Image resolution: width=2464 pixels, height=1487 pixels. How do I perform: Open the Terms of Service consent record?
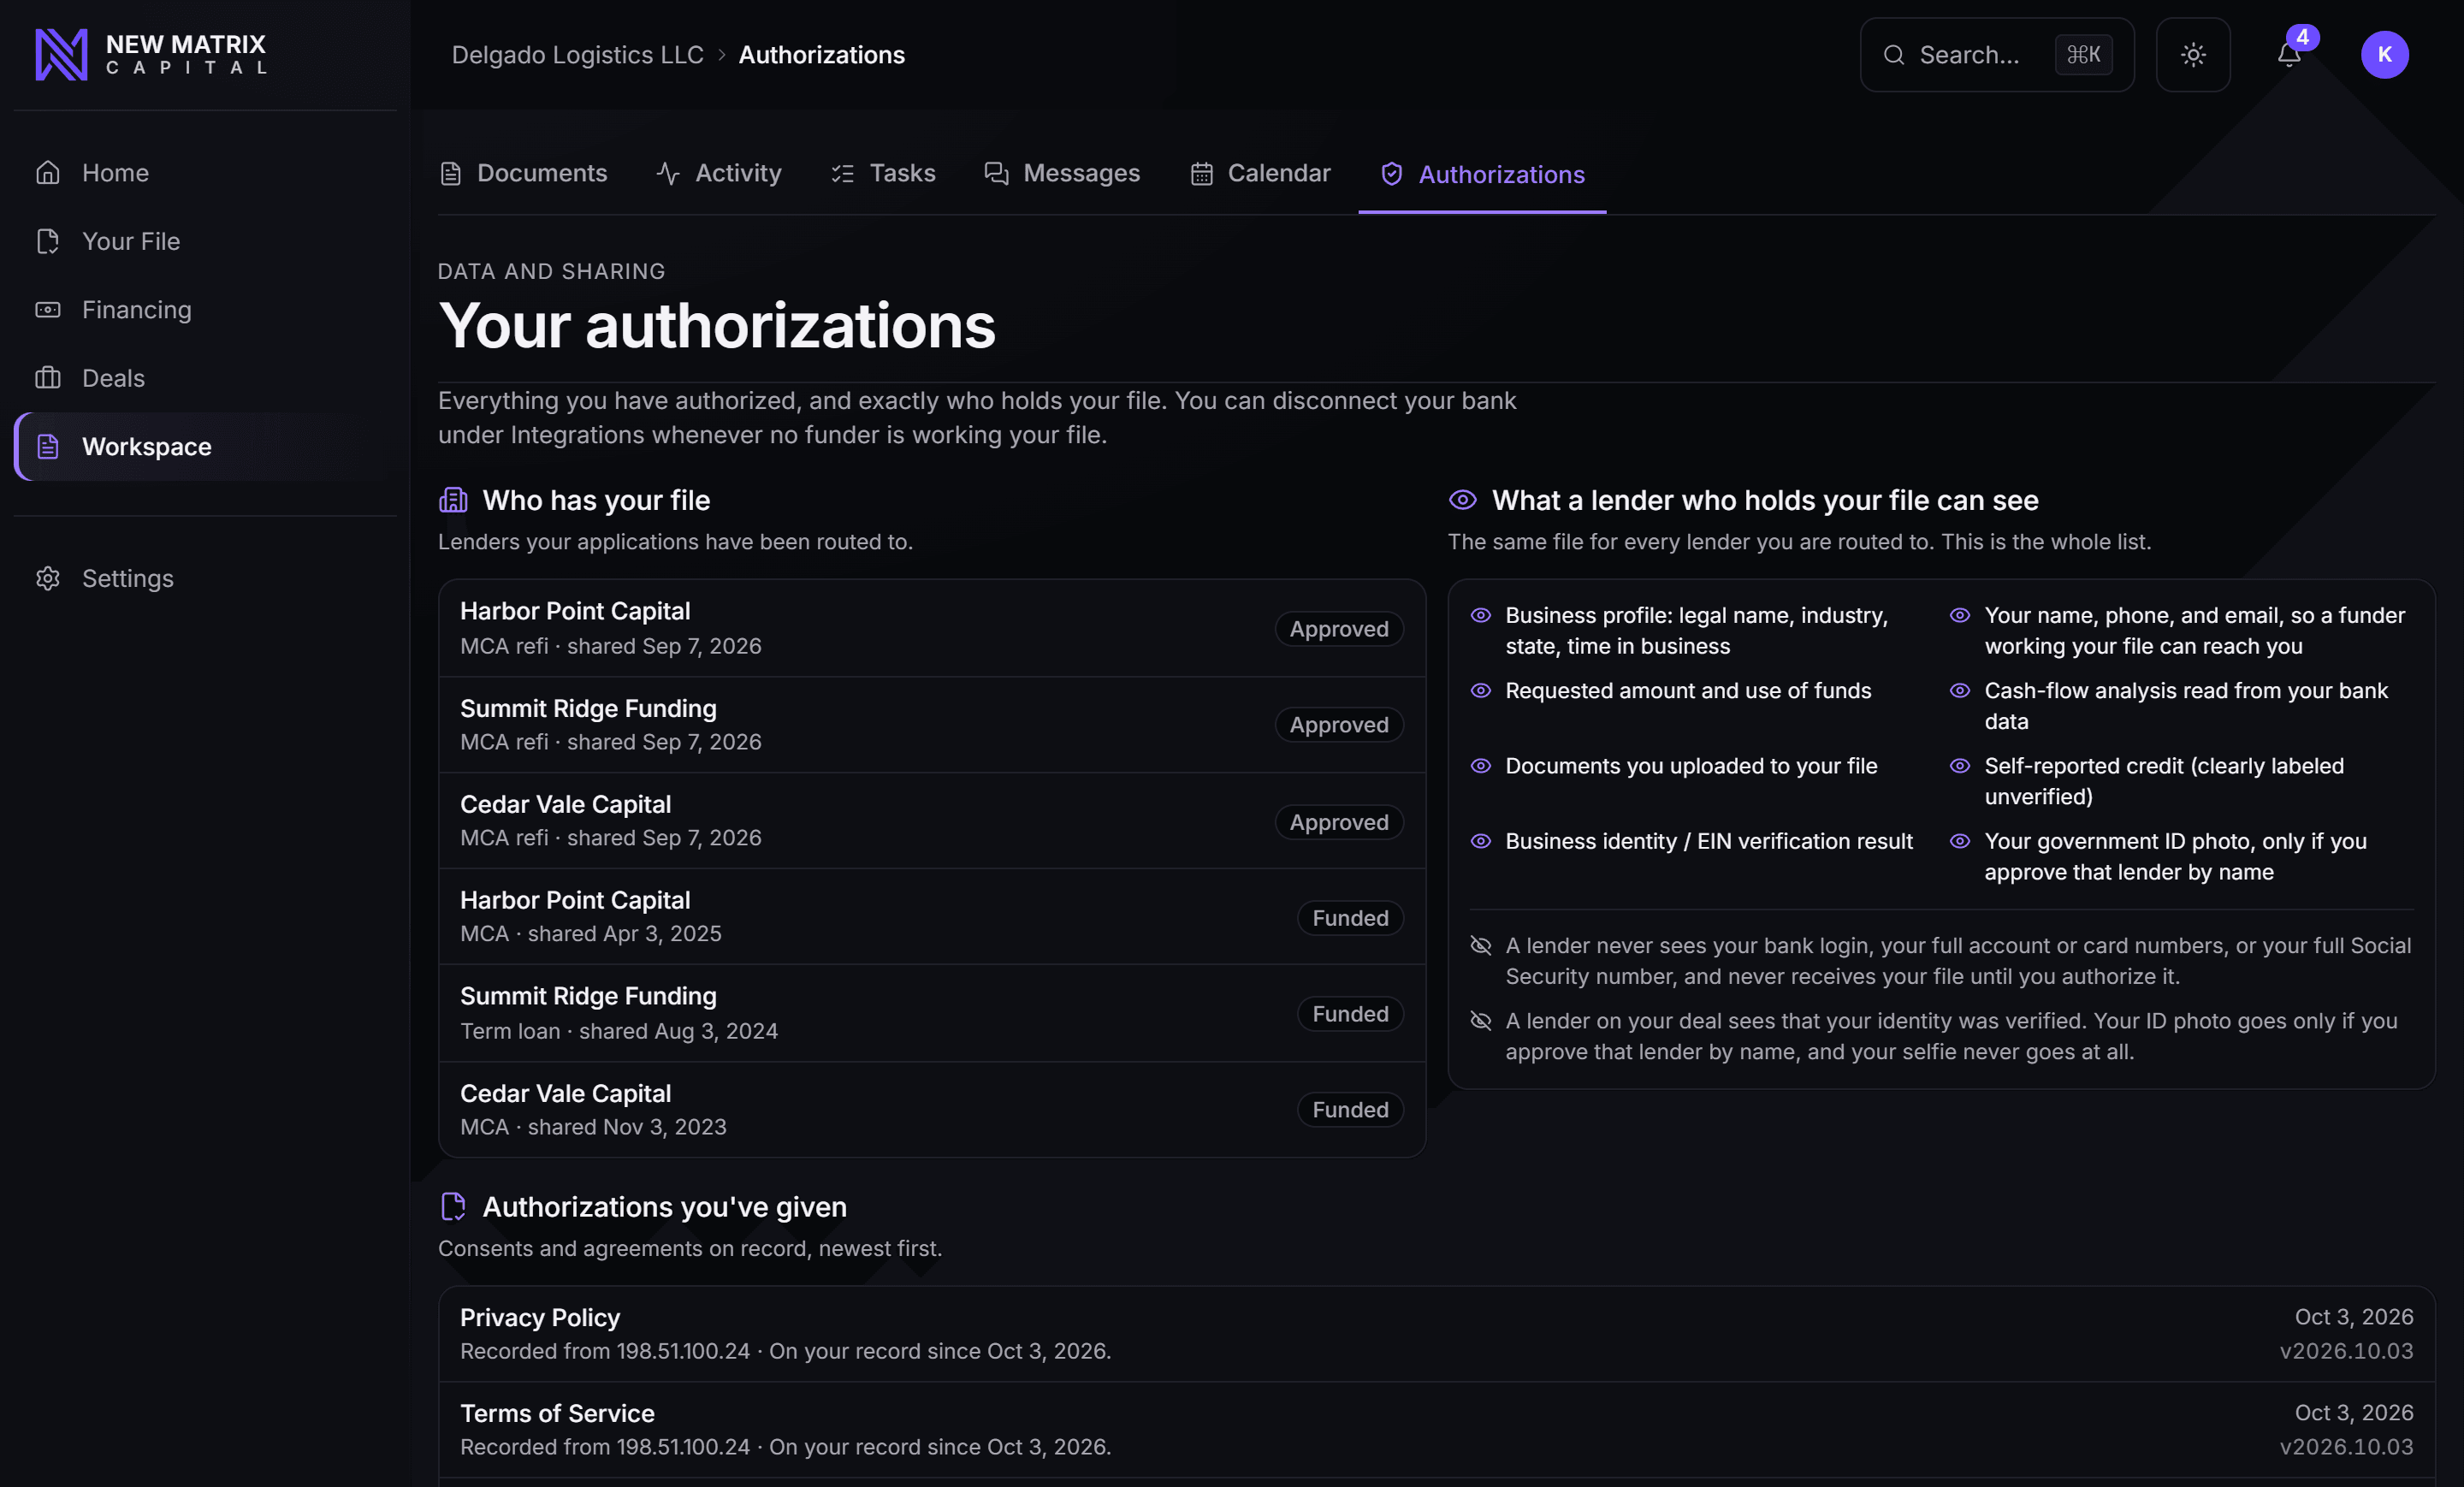click(x=1436, y=1429)
